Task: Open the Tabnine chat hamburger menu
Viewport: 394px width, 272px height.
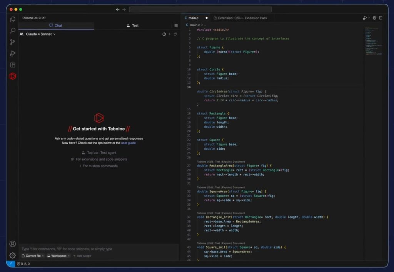Action: (x=176, y=26)
